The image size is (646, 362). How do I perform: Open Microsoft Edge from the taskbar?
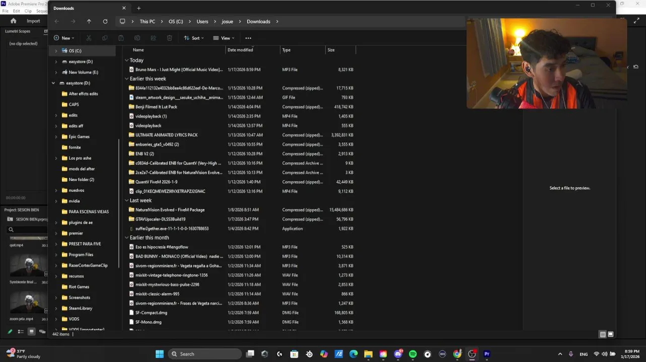point(353,354)
